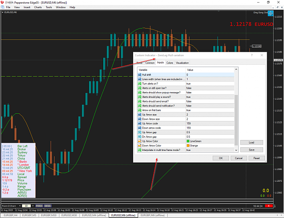Viewport: 284px width, 218px height.
Task: Open the File menu
Action: [8, 7]
